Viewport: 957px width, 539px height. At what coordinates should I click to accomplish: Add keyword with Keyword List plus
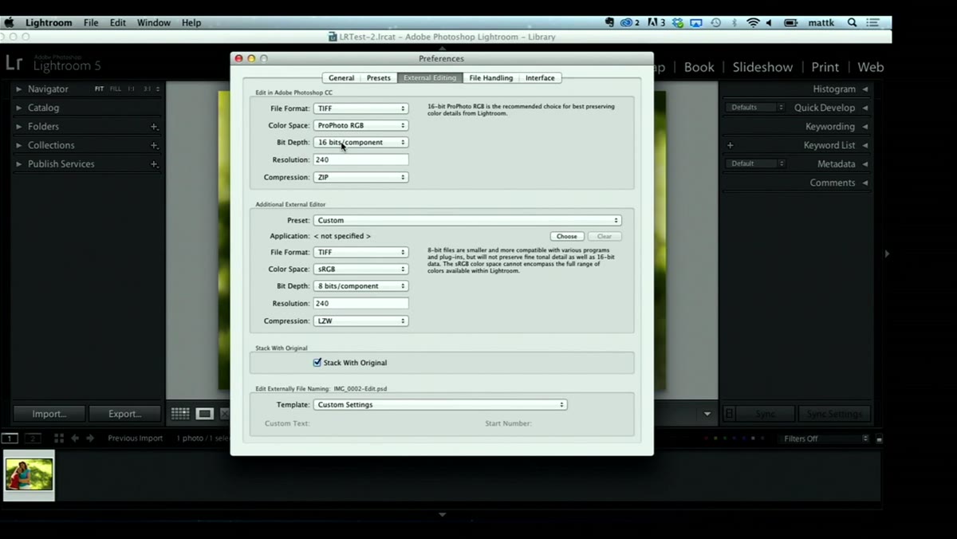730,145
